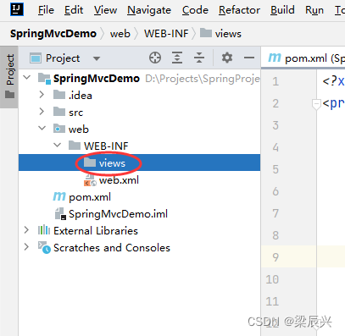
Task: Select the WEB-INF folder row
Action: point(139,146)
